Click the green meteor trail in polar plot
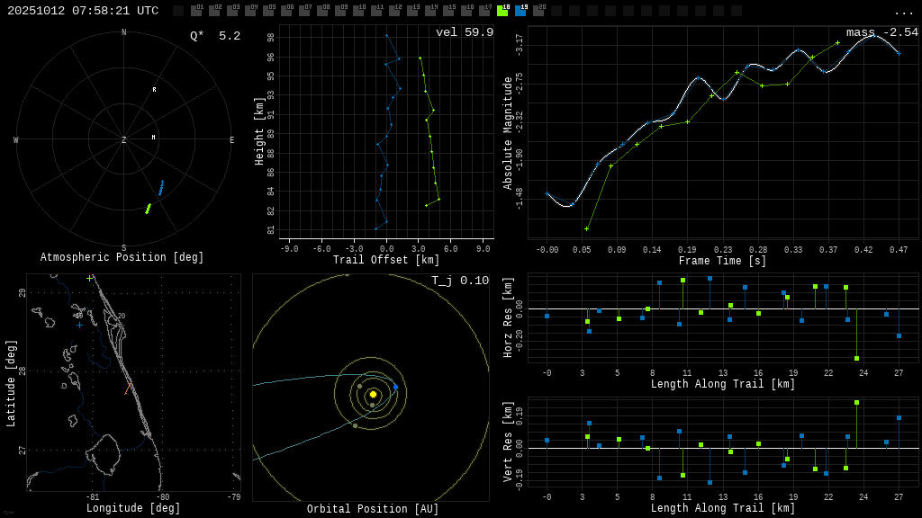 (x=148, y=209)
